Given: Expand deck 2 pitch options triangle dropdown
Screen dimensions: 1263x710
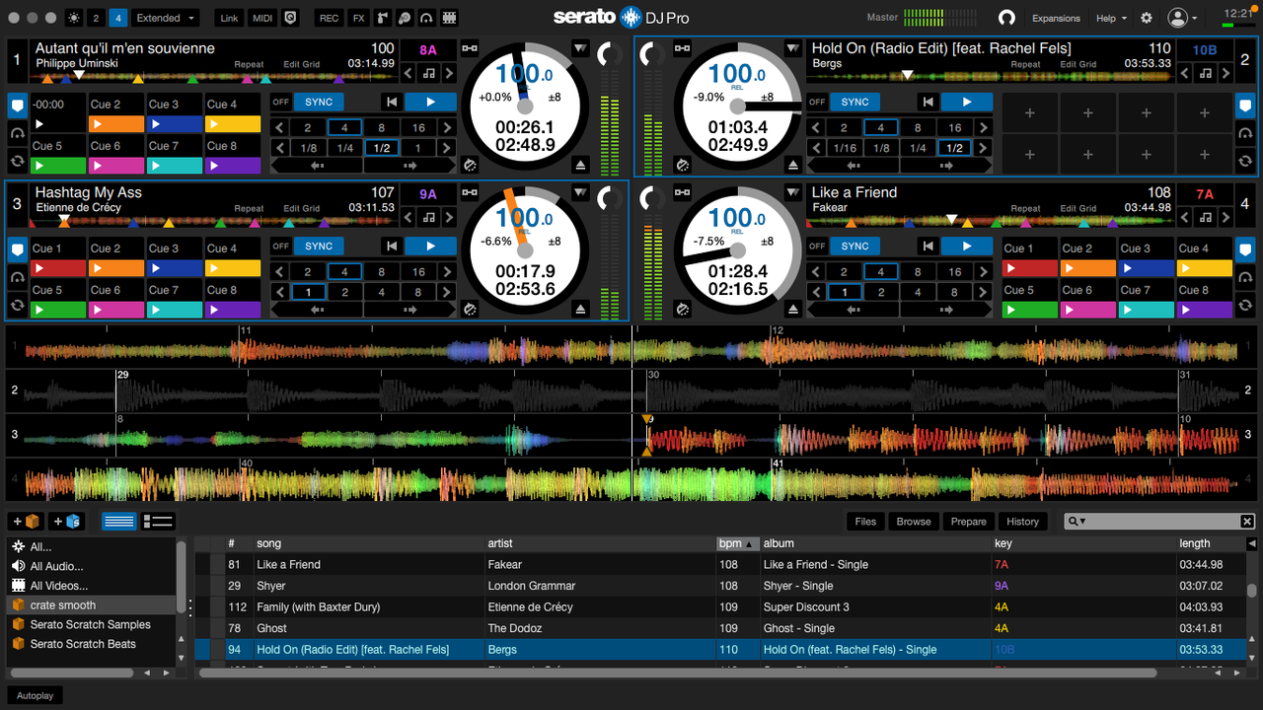Looking at the screenshot, I should pyautogui.click(x=793, y=47).
